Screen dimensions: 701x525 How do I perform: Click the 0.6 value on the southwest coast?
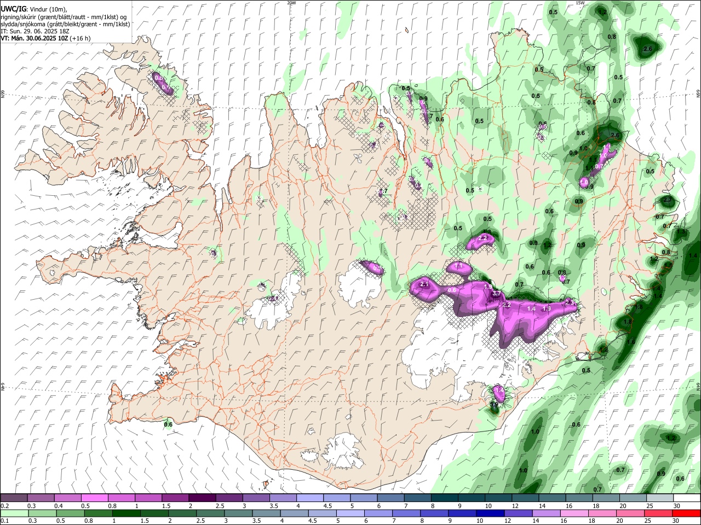pos(168,424)
